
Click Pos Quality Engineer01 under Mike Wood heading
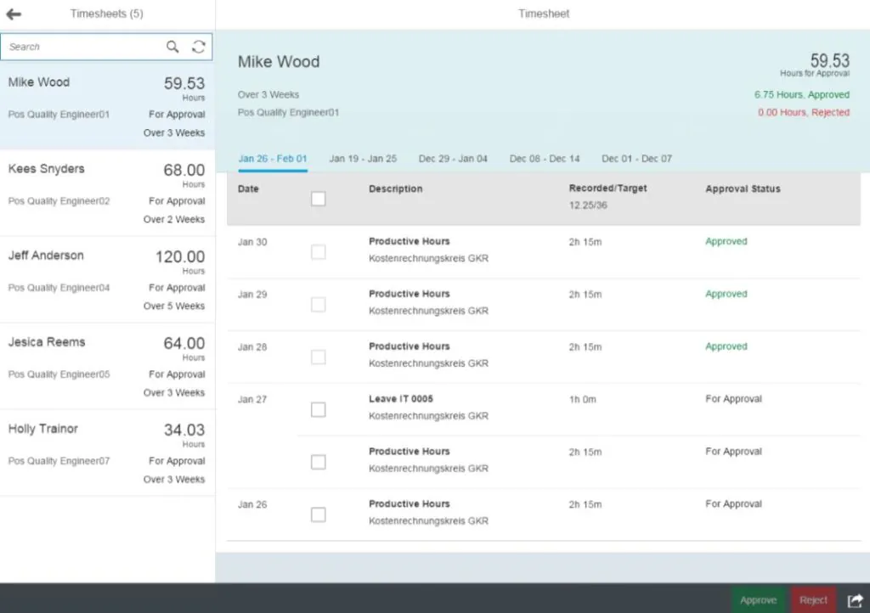click(x=288, y=113)
